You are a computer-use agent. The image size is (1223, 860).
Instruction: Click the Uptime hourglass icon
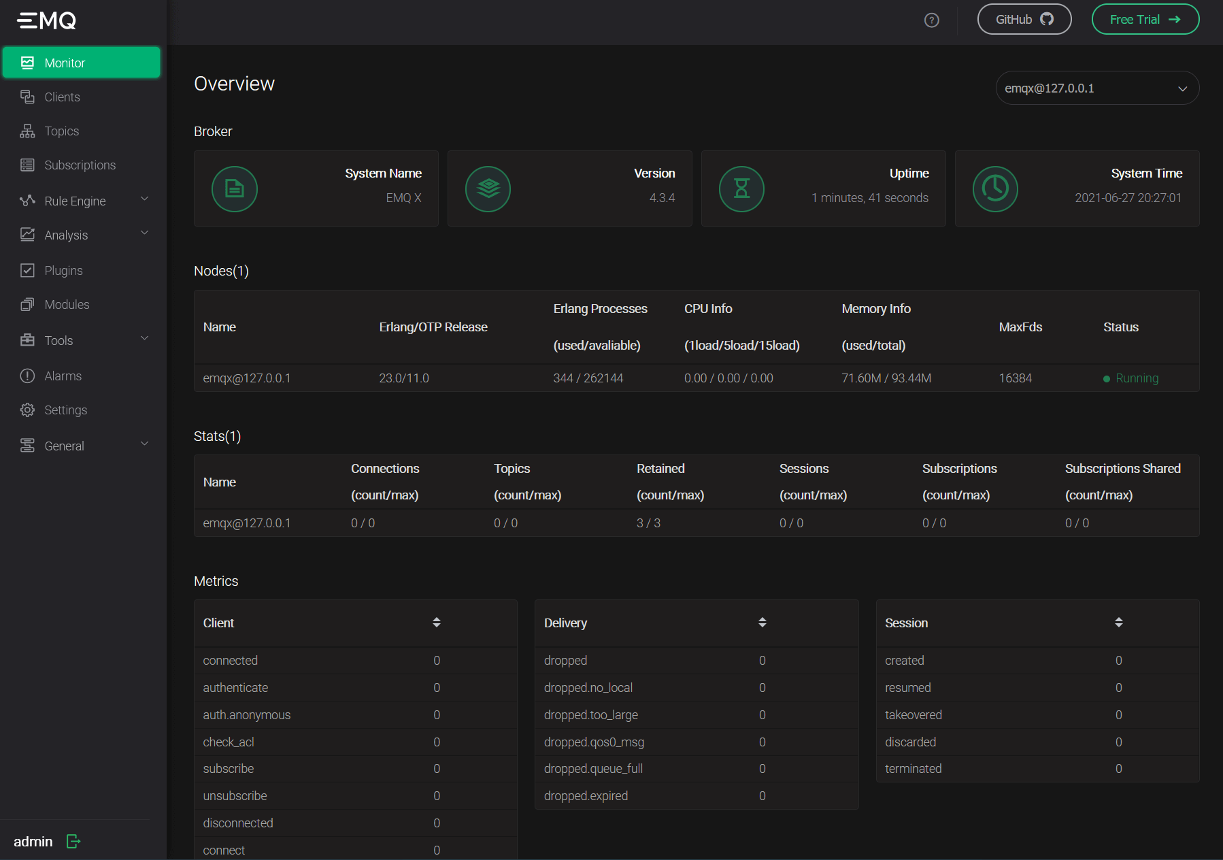coord(742,188)
